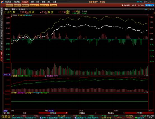Select the red active vertical sidebar tab
Viewport: 155px width, 119px height.
(2, 56)
